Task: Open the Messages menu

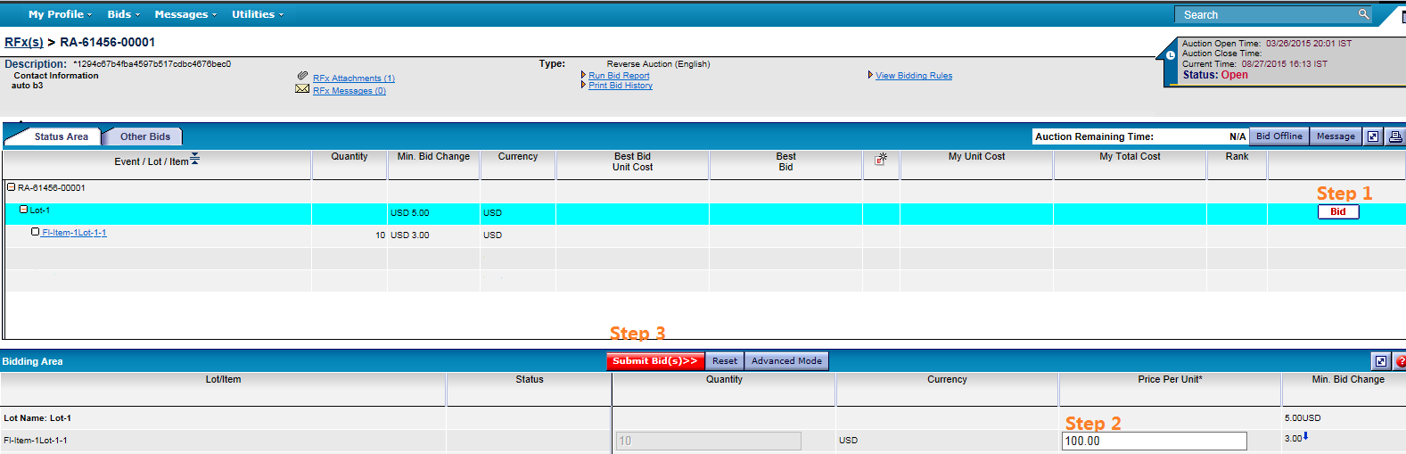Action: pyautogui.click(x=185, y=14)
